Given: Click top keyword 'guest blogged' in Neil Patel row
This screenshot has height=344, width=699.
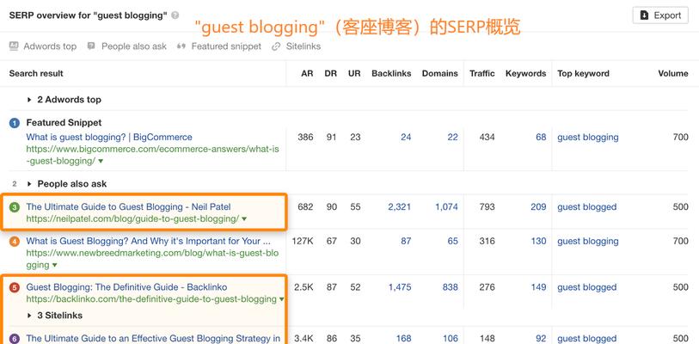Looking at the screenshot, I should pos(587,207).
